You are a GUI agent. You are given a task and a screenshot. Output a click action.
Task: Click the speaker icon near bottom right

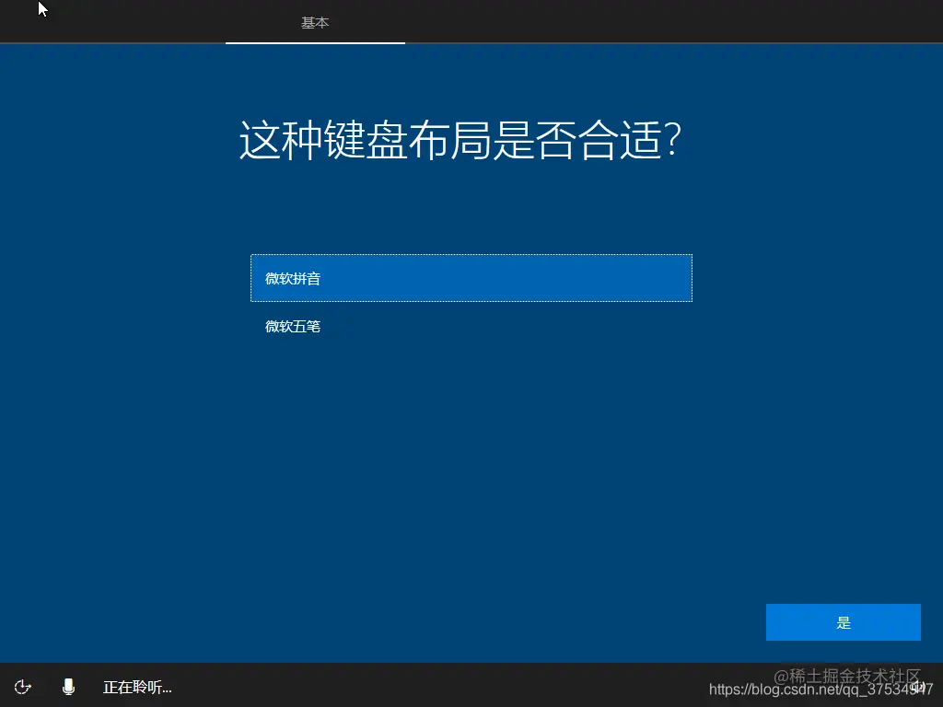[920, 687]
